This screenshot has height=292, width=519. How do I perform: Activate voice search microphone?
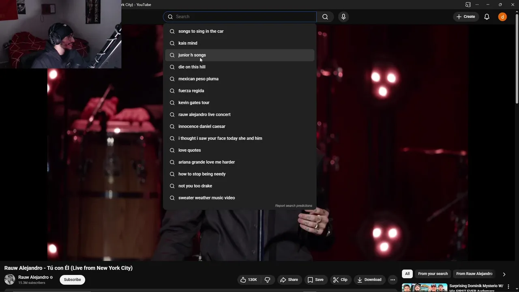343,17
